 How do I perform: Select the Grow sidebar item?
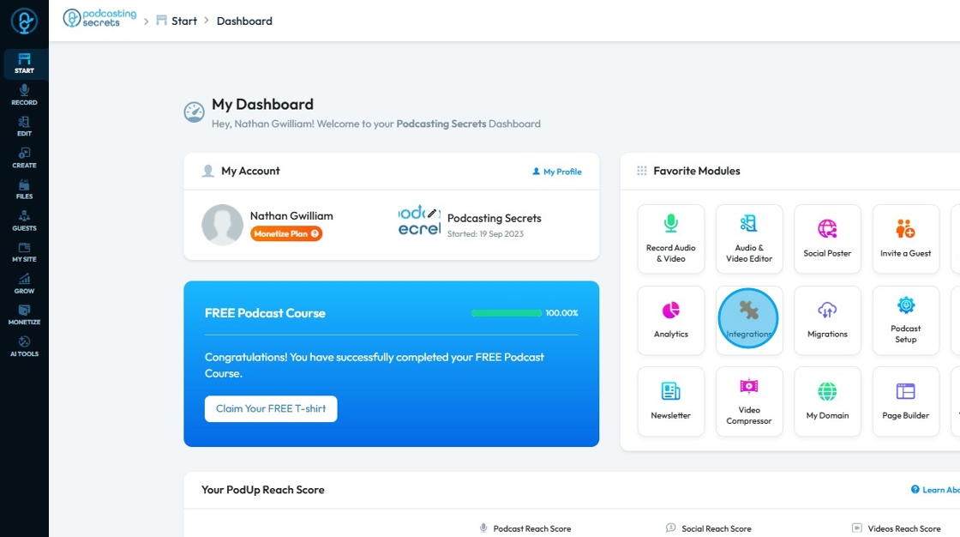click(24, 284)
